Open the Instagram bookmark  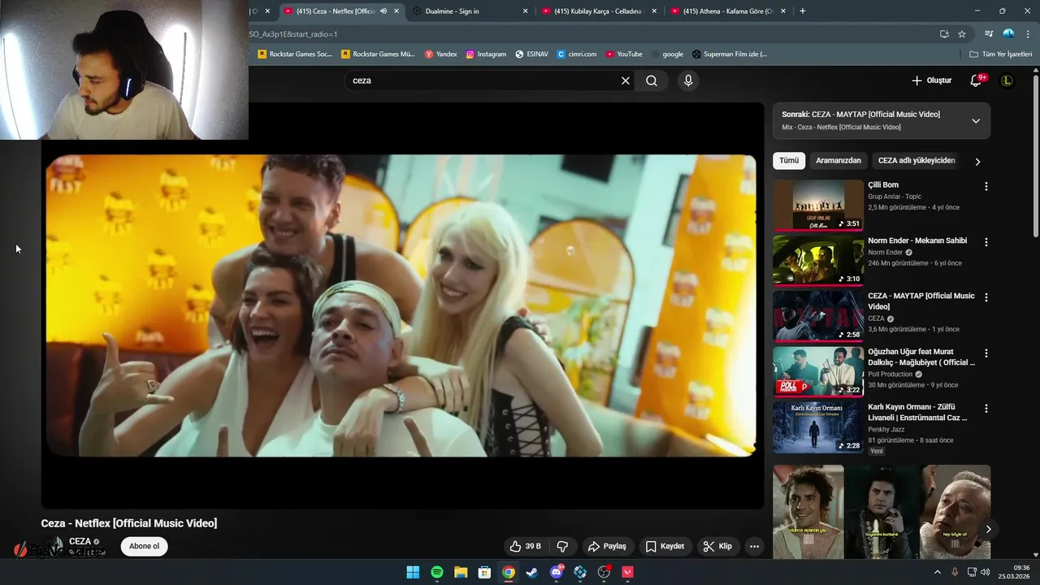click(486, 54)
